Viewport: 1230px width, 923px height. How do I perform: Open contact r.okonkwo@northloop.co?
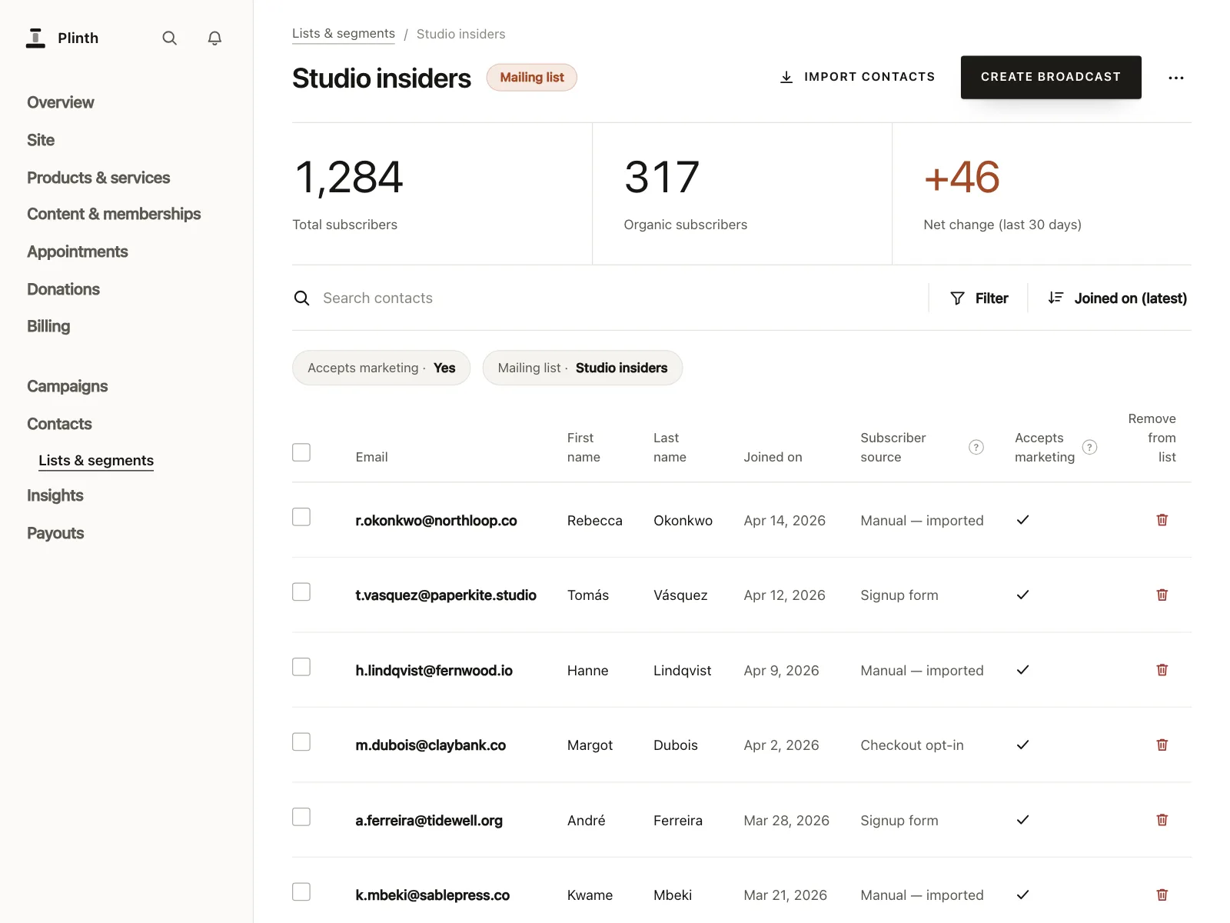pyautogui.click(x=436, y=521)
